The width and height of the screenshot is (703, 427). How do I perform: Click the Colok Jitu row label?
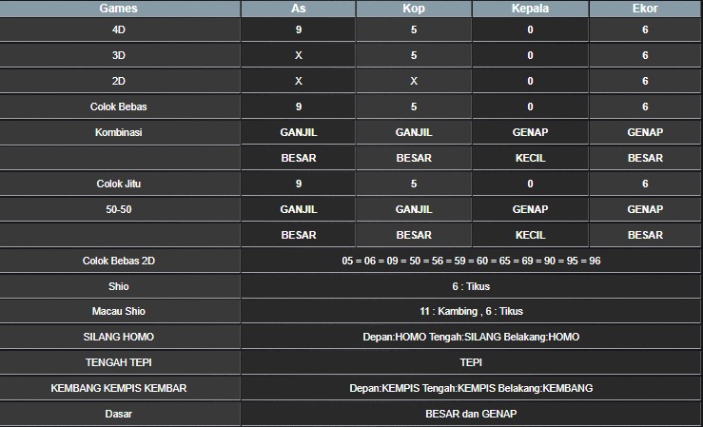click(119, 184)
